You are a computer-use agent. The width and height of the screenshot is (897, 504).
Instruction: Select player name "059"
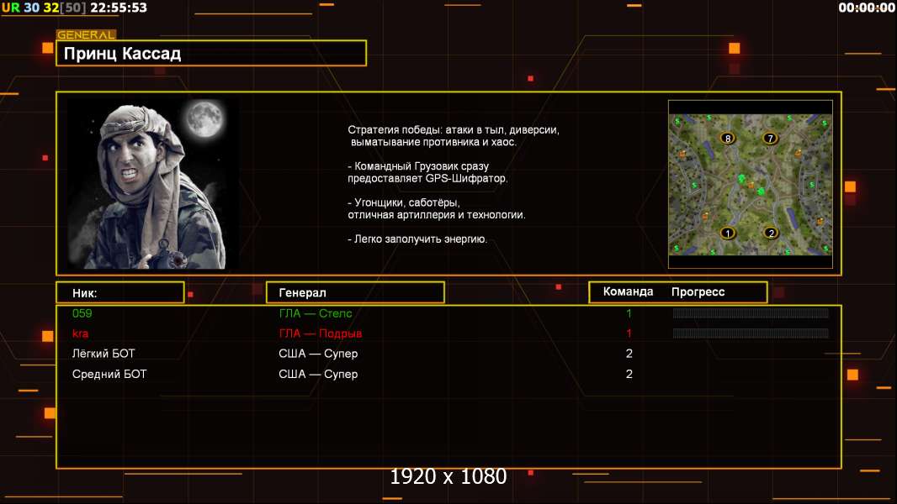tap(82, 313)
